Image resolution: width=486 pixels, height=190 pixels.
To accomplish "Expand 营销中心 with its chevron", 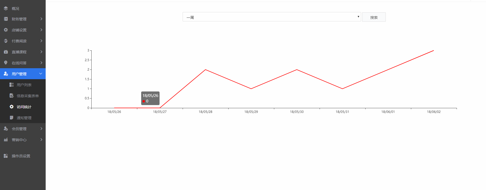I will [41, 140].
